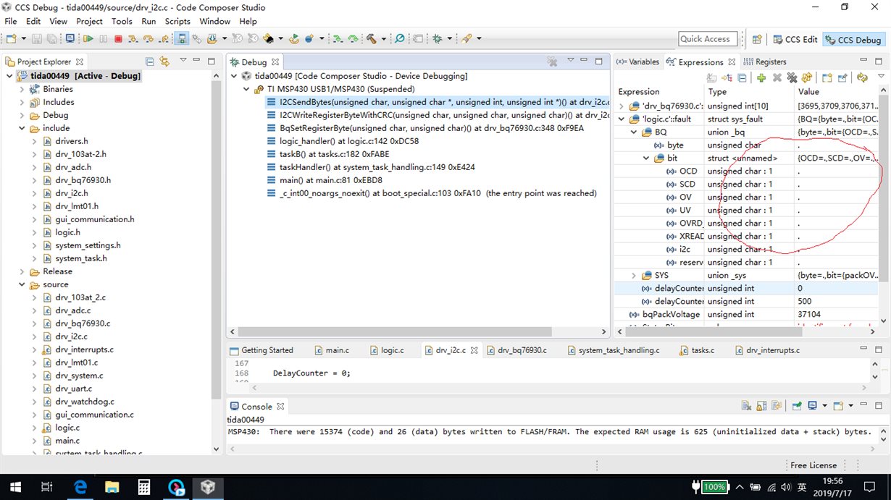
Task: Open the Project Explorer view menu triangle
Action: (184, 61)
